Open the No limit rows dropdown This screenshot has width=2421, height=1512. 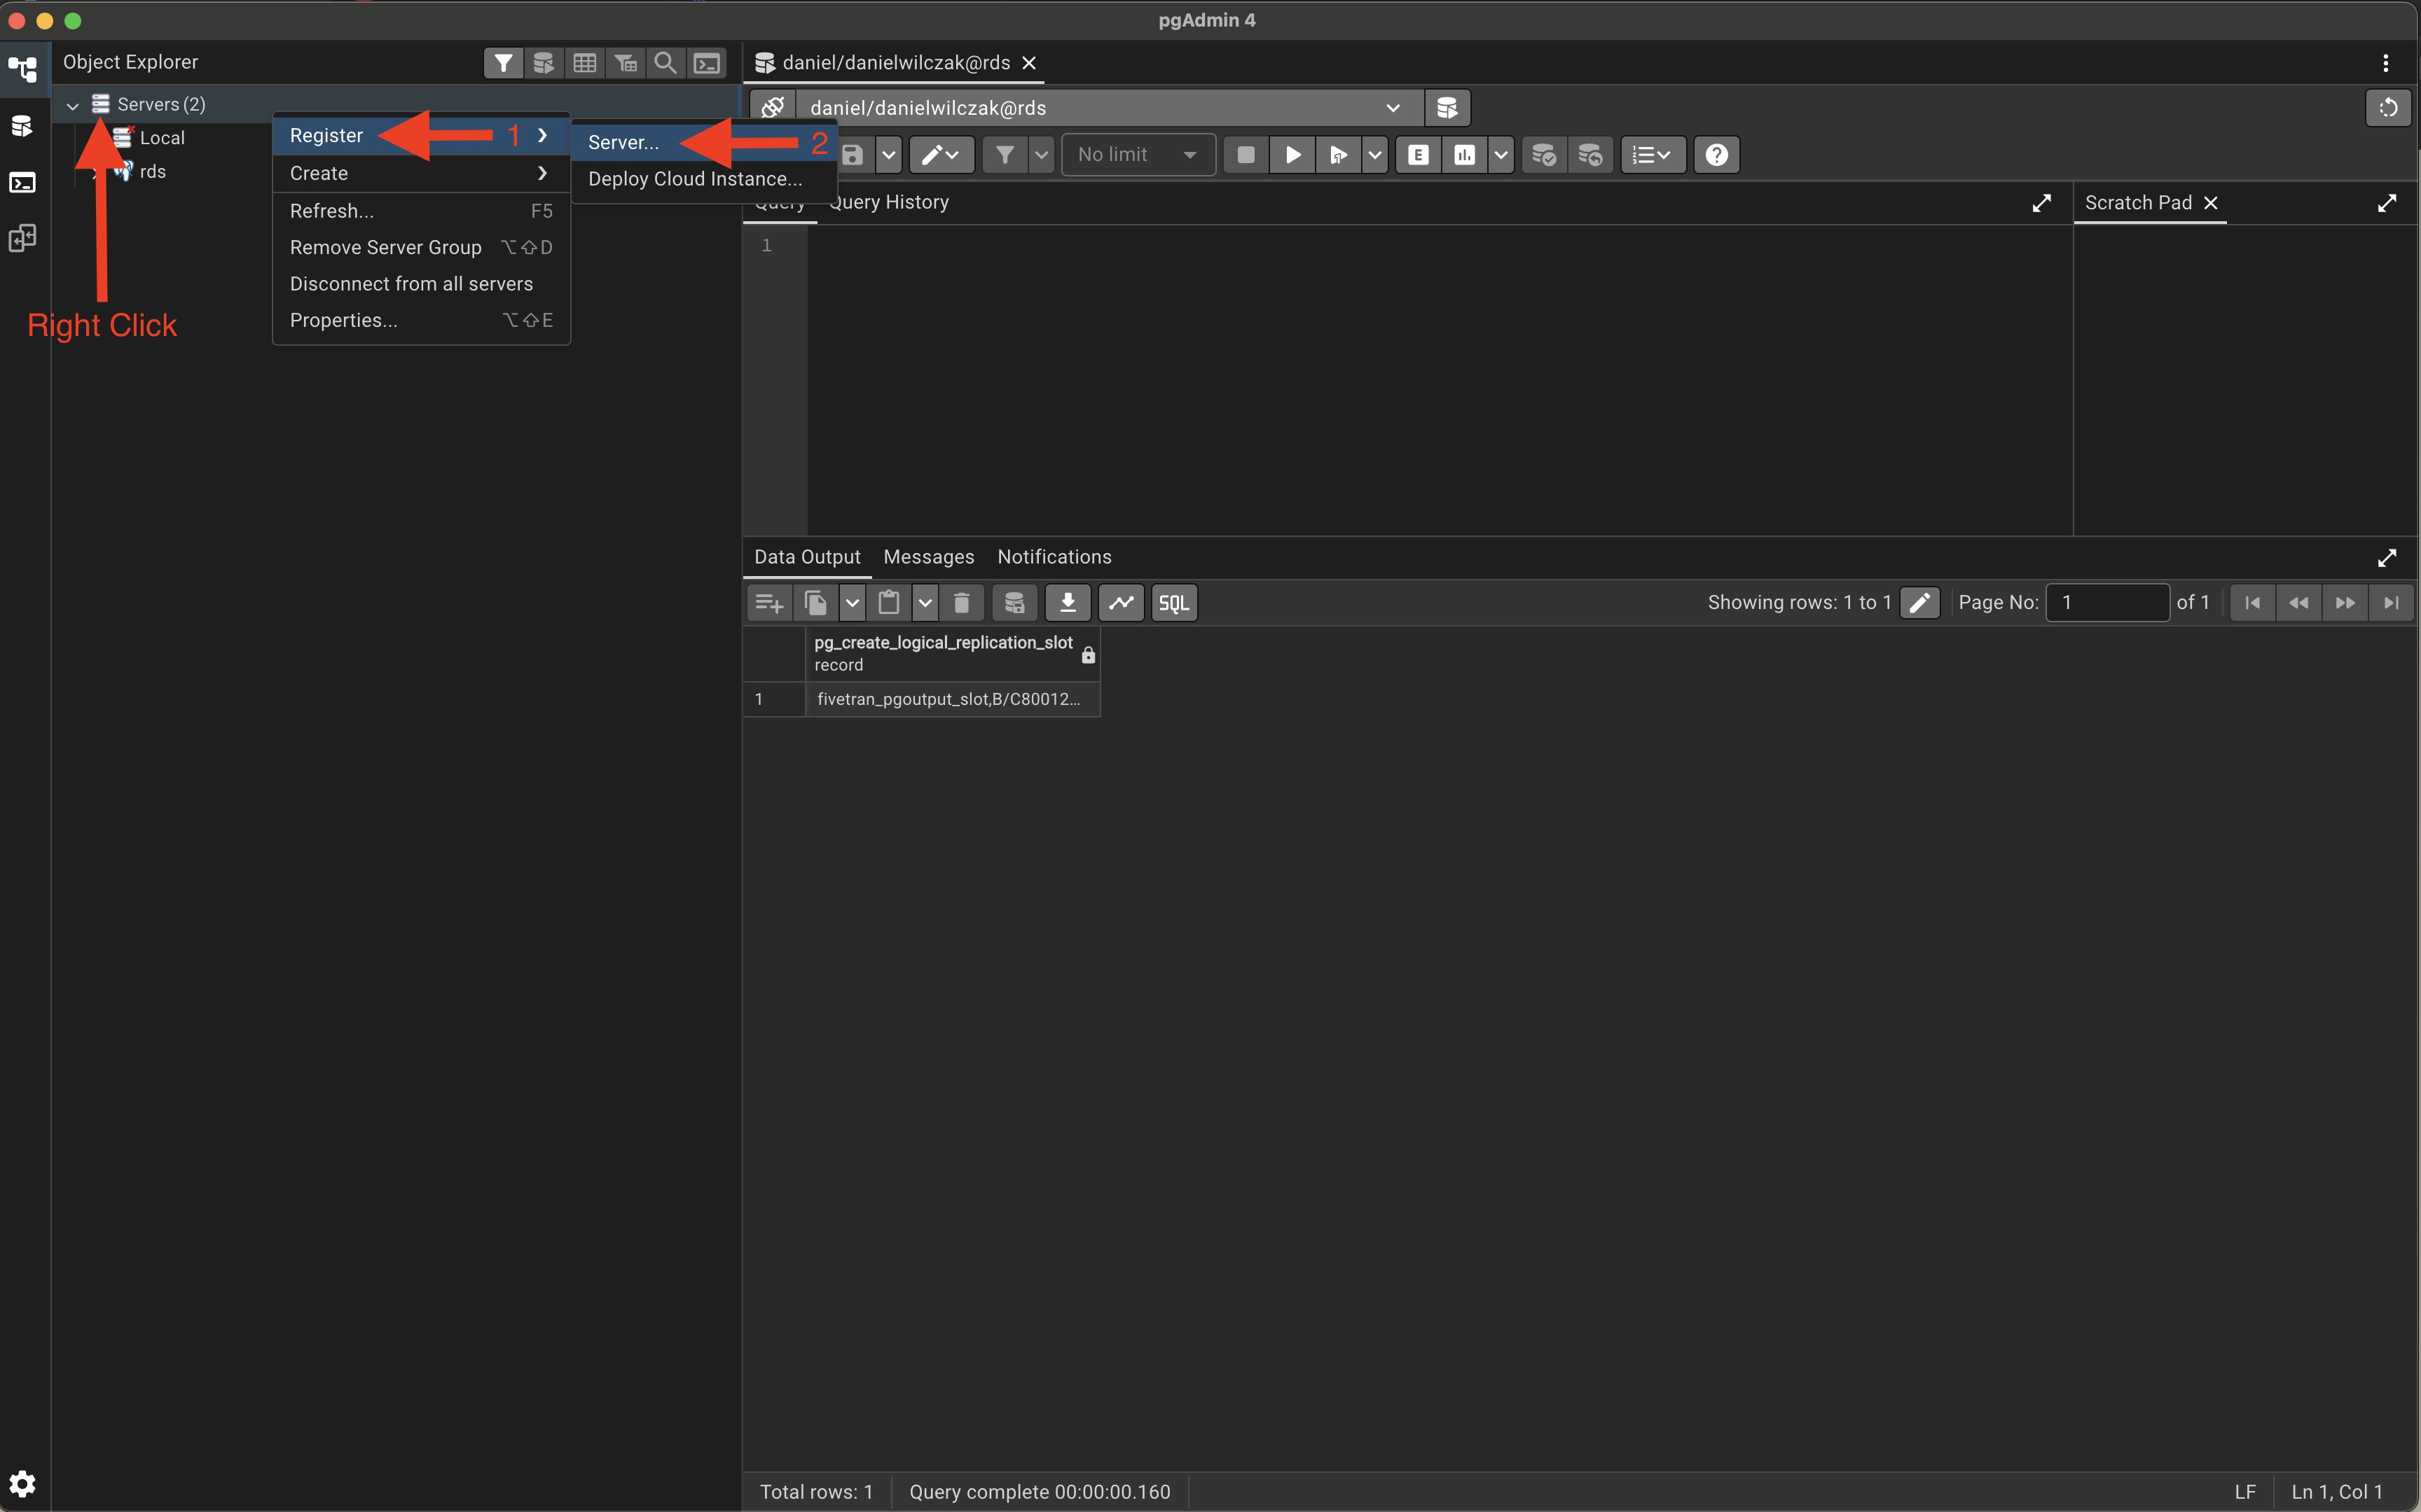coord(1138,155)
